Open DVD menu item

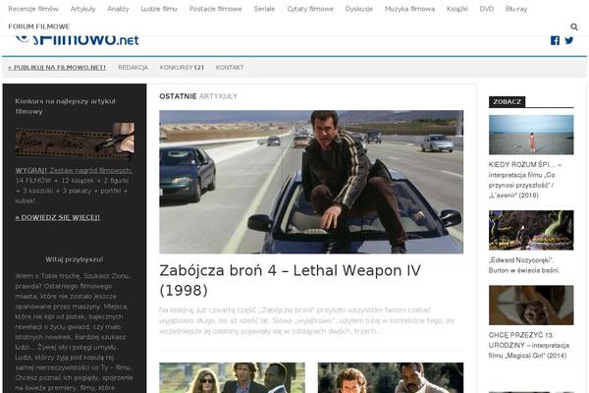point(487,9)
